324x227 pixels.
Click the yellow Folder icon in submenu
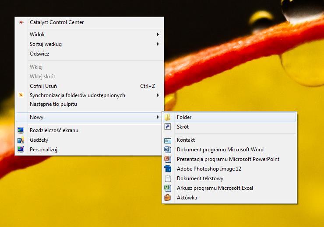pos(167,117)
